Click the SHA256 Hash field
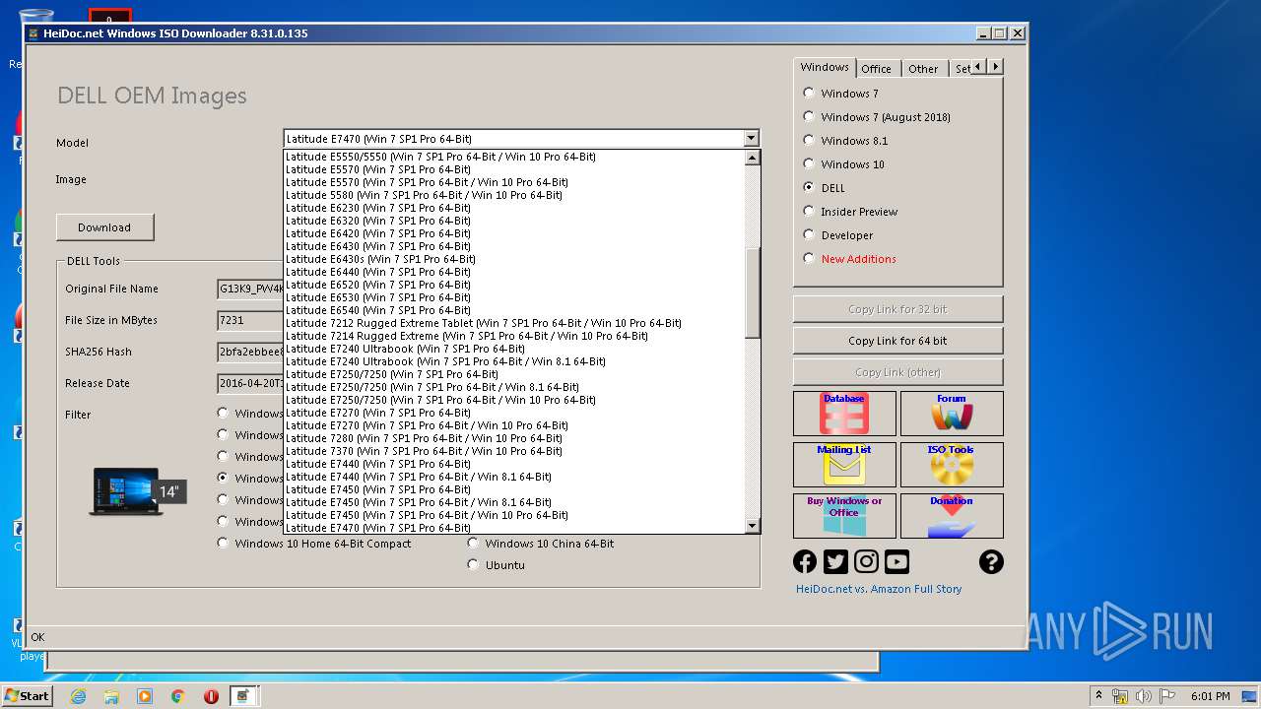The image size is (1261, 709). pos(250,352)
